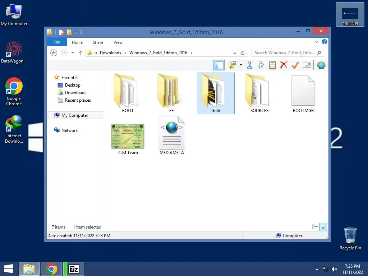Click Windows_7_Gold_Edition_2016 breadcrumb
Viewport: 368px width, 276px height.
(158, 53)
